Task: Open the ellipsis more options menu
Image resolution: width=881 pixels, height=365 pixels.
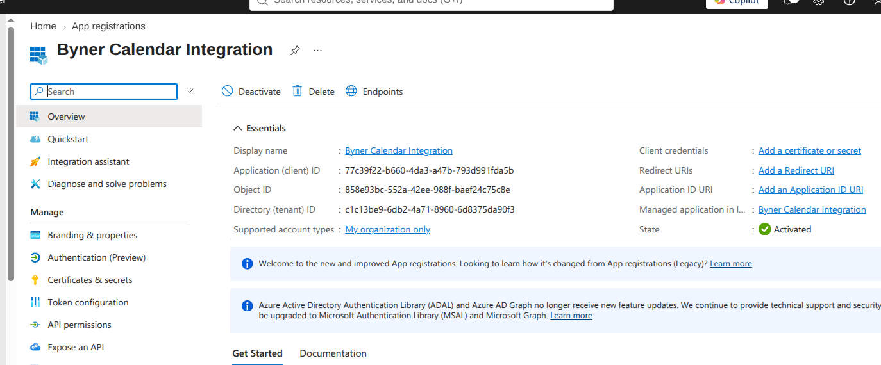Action: 318,51
